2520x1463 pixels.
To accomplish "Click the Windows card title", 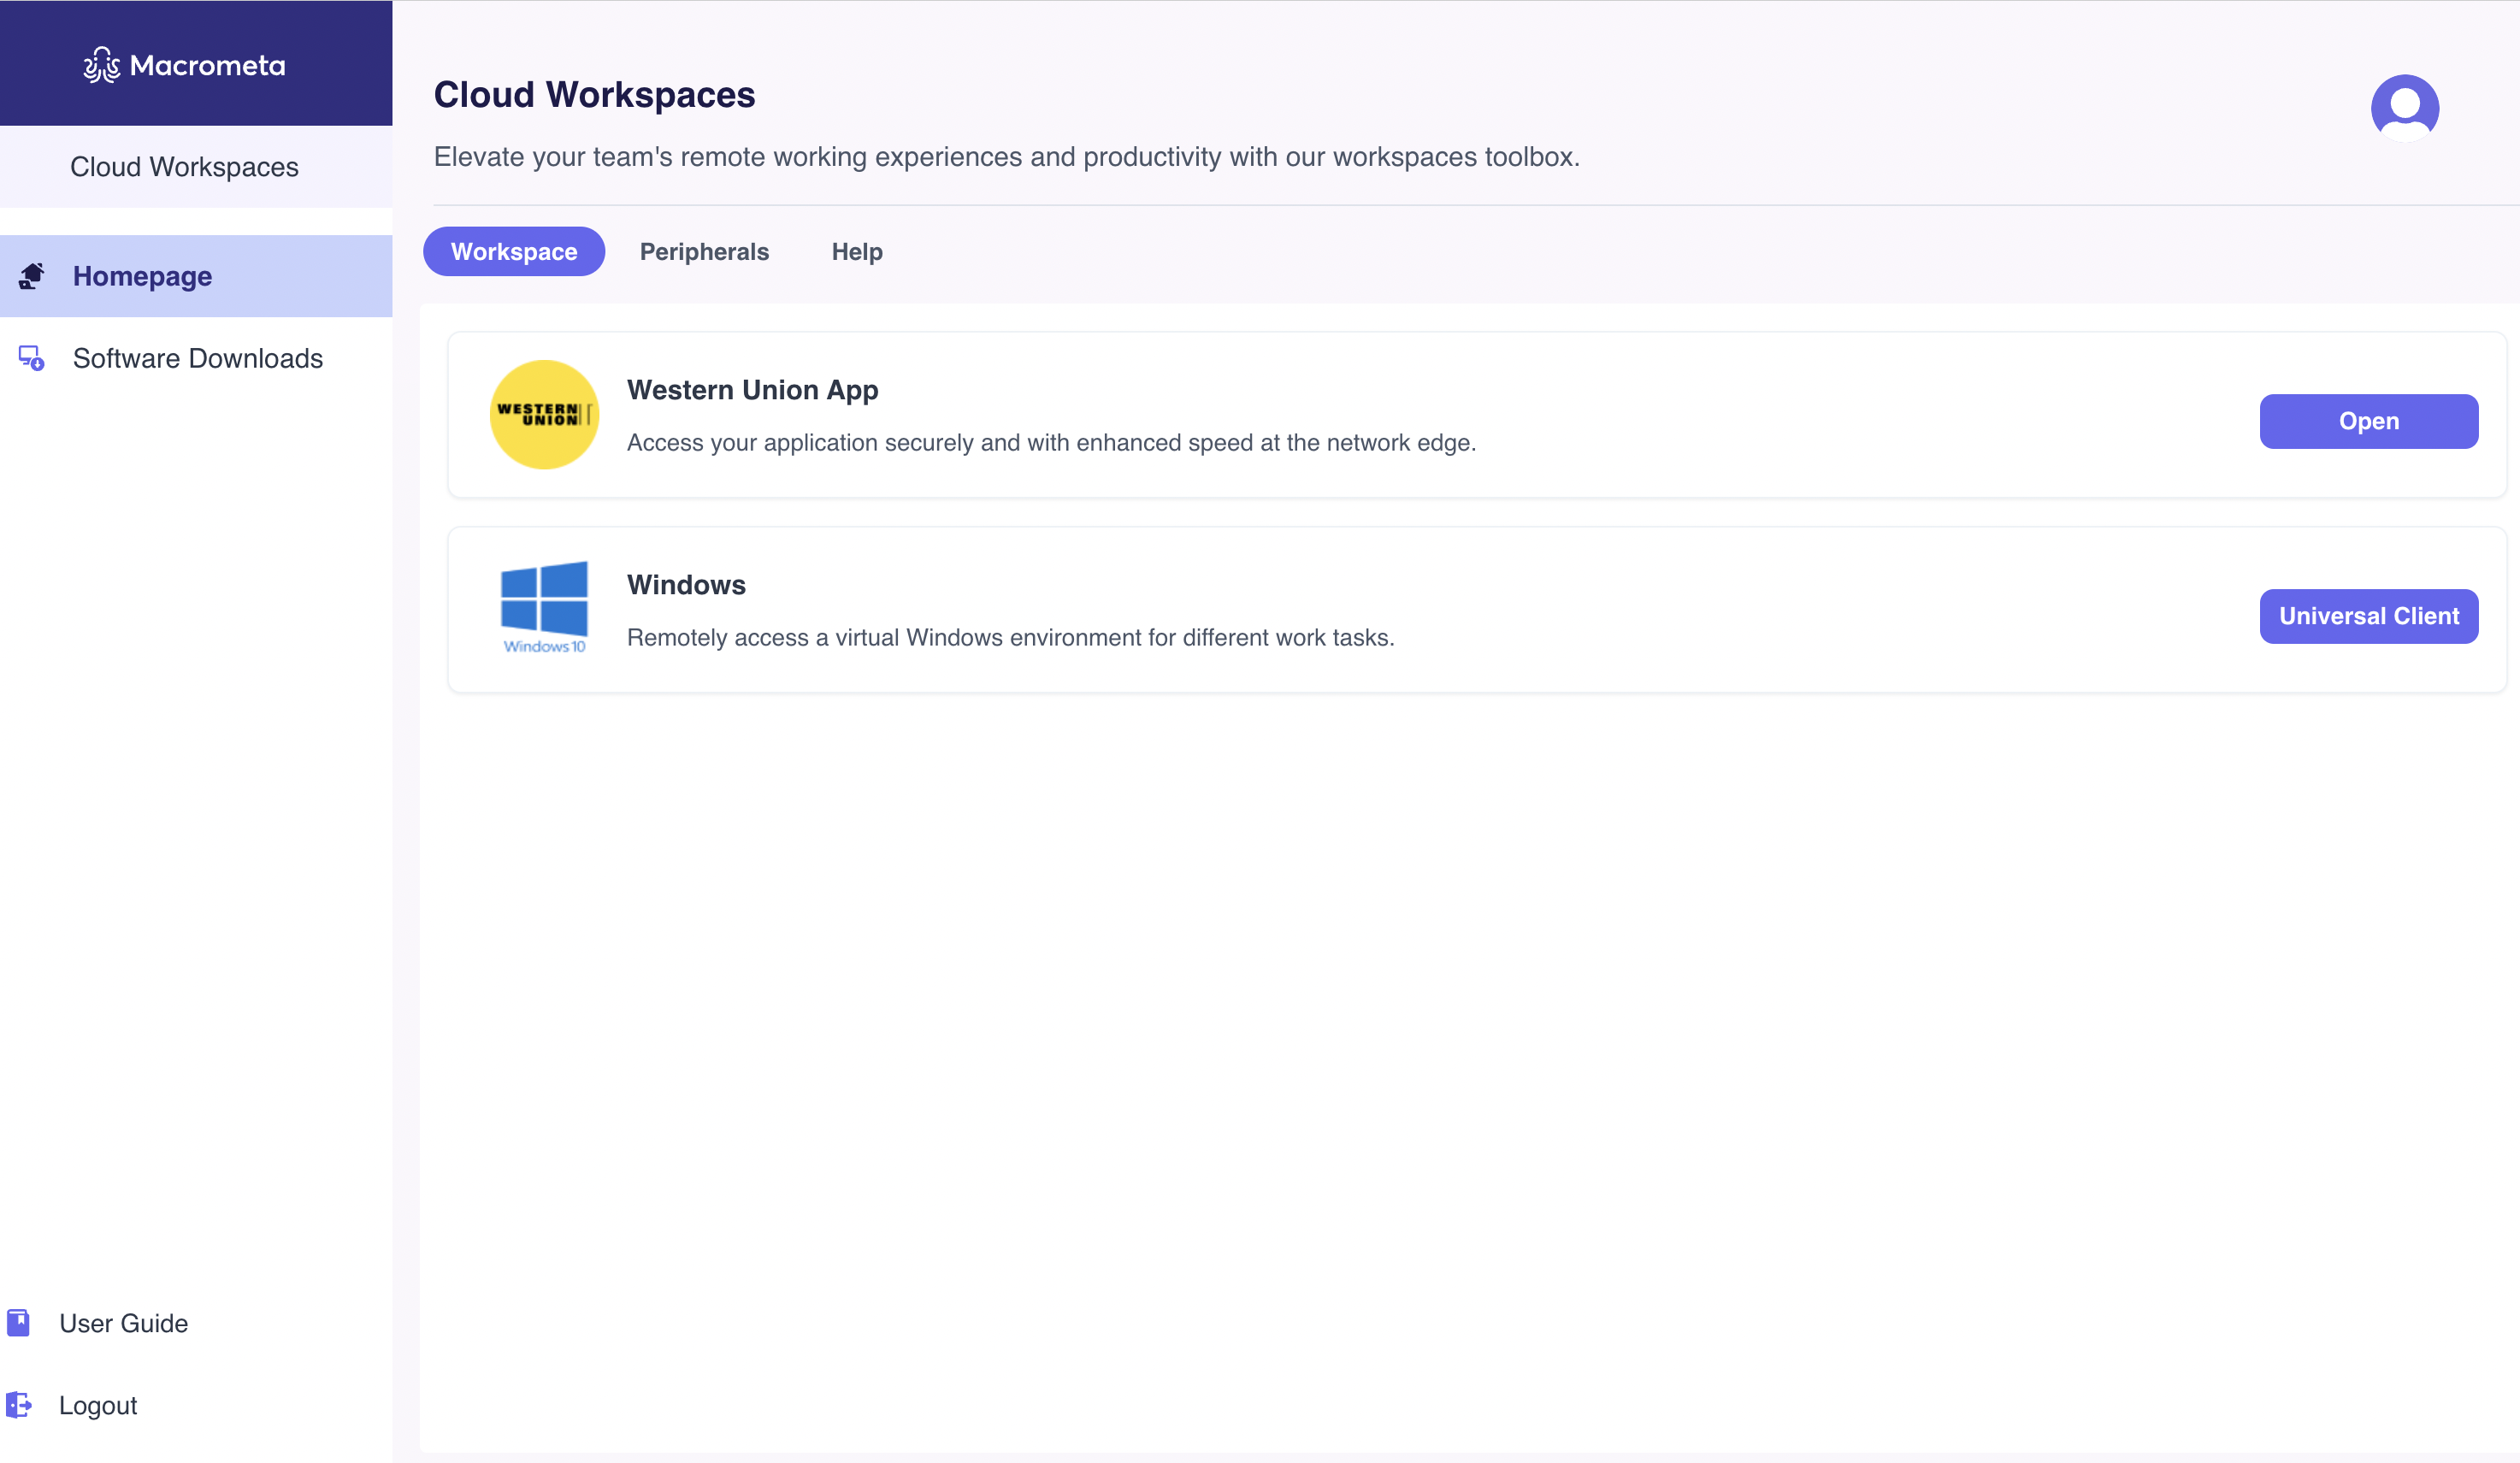I will point(686,585).
